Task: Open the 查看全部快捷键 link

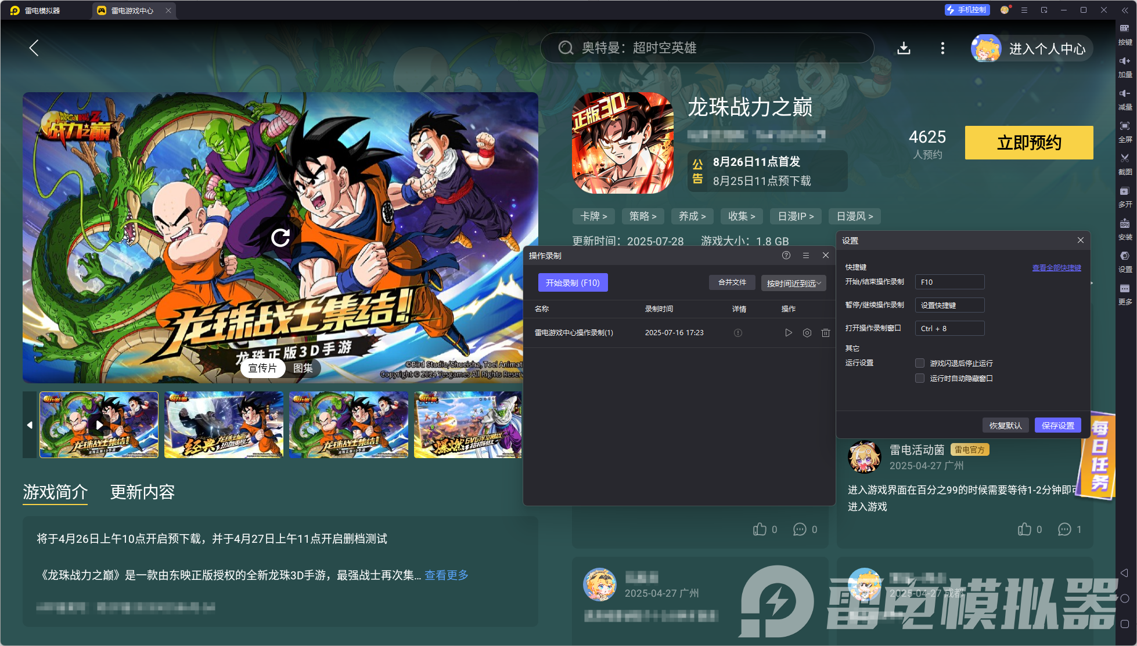Action: click(1056, 268)
